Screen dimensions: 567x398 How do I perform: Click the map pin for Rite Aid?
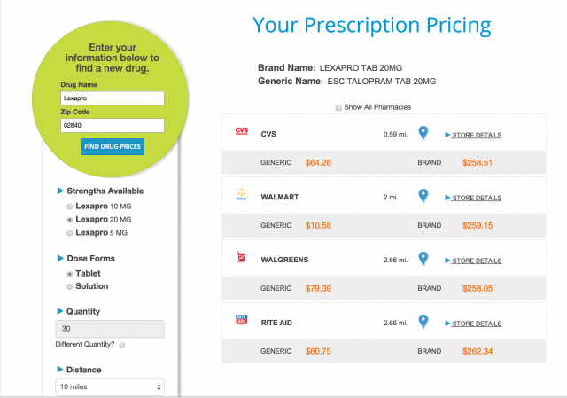coord(423,322)
